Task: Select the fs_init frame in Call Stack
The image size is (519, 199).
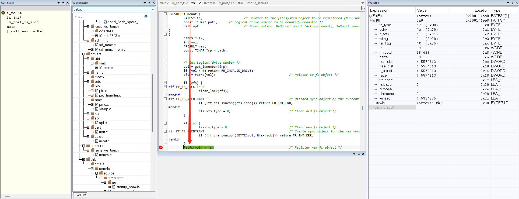Action: [x=14, y=18]
